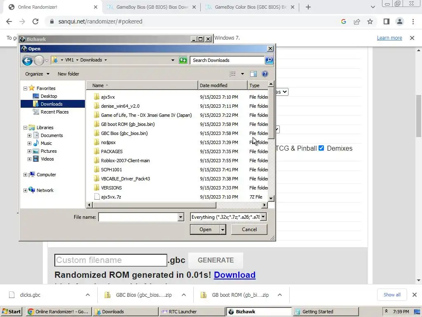Expand the Documents library node
Image resolution: width=422 pixels, height=317 pixels.
click(x=29, y=135)
